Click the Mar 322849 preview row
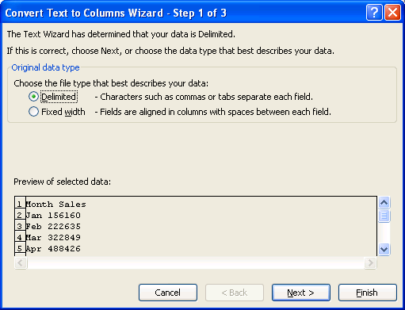Viewport: 405px width, 310px height. [x=53, y=238]
